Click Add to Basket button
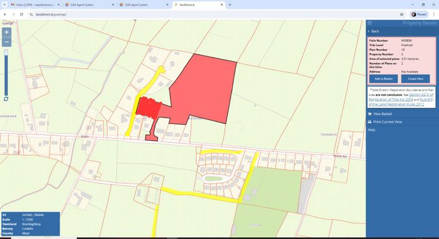 383,79
